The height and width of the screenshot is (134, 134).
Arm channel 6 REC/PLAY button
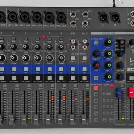coord(38,78)
